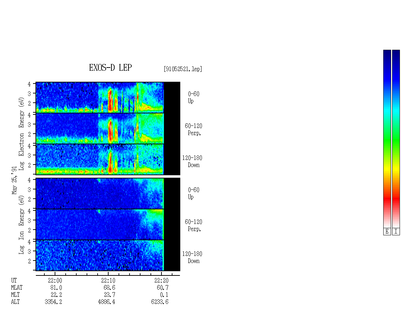Click the 22:20 UT tick value

pos(161,280)
